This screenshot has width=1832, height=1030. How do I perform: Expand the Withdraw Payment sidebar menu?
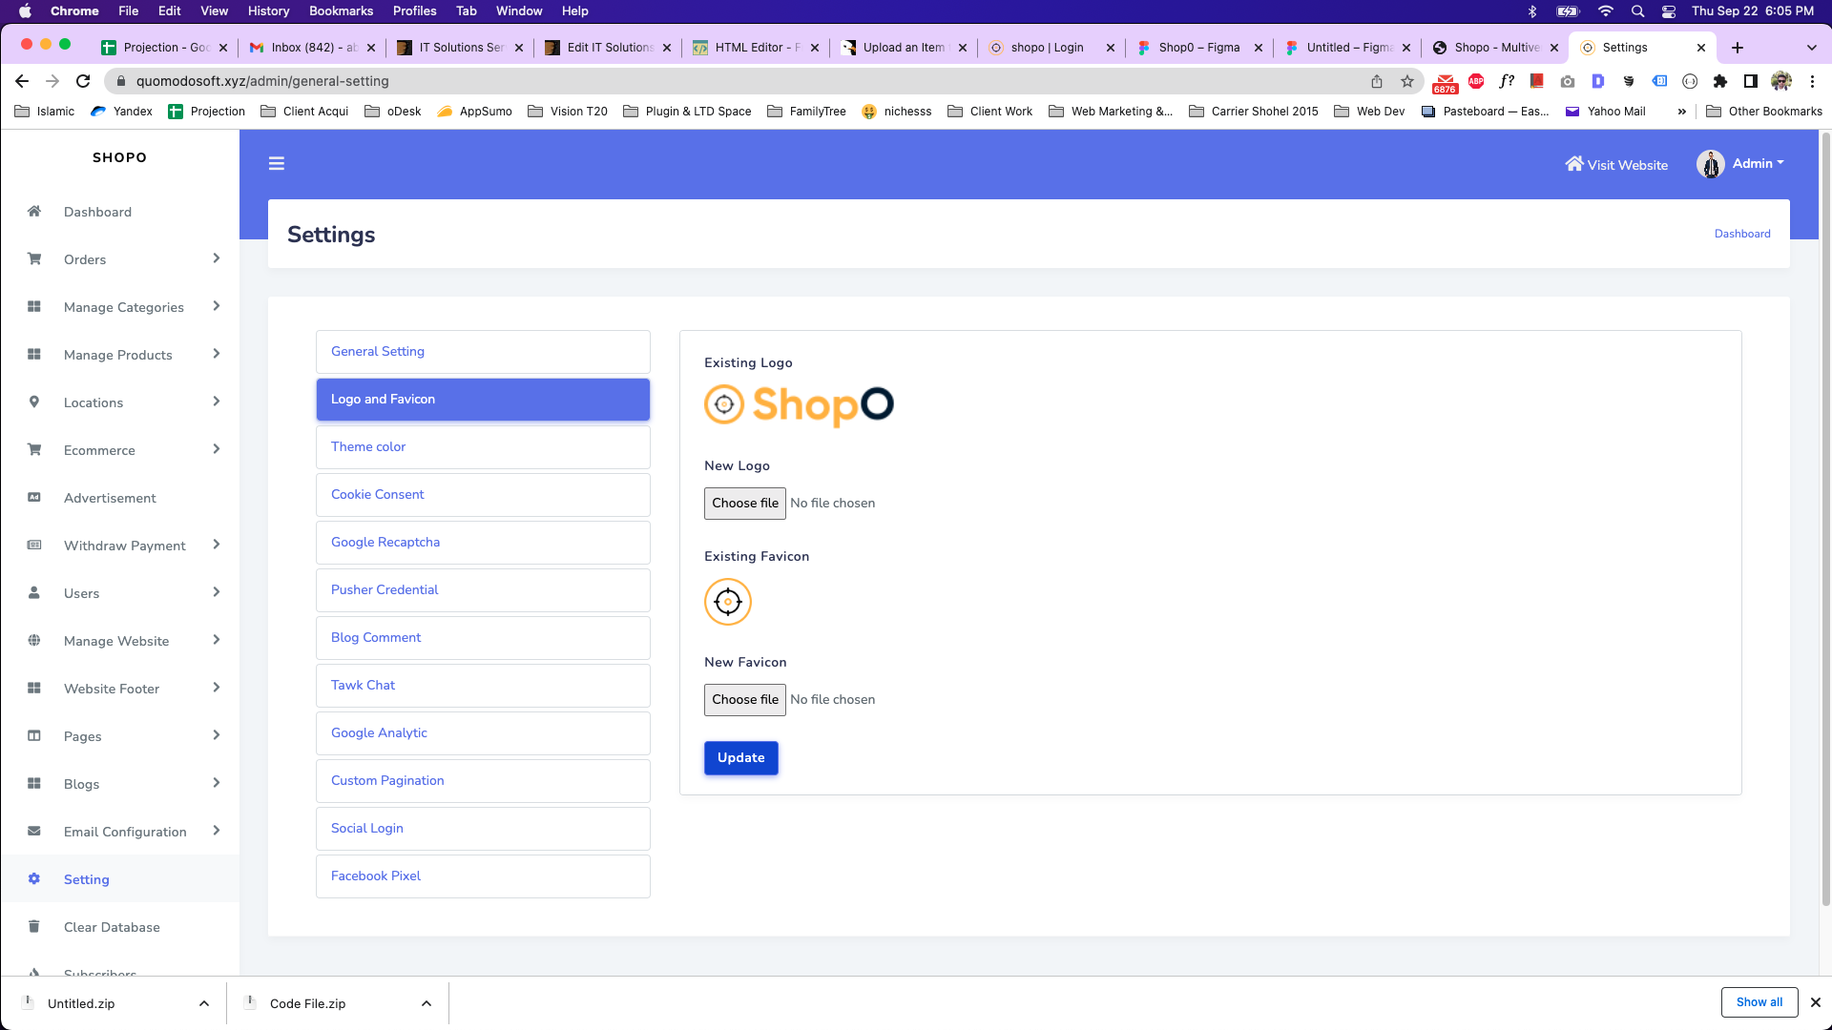click(217, 545)
